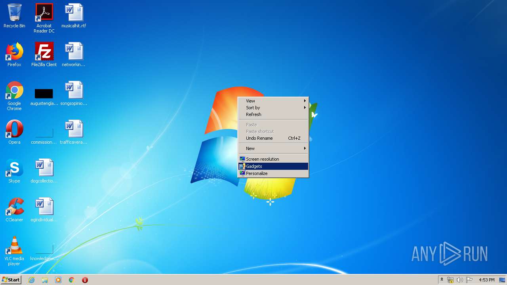Select the musicalhit.rtf document

(74, 16)
